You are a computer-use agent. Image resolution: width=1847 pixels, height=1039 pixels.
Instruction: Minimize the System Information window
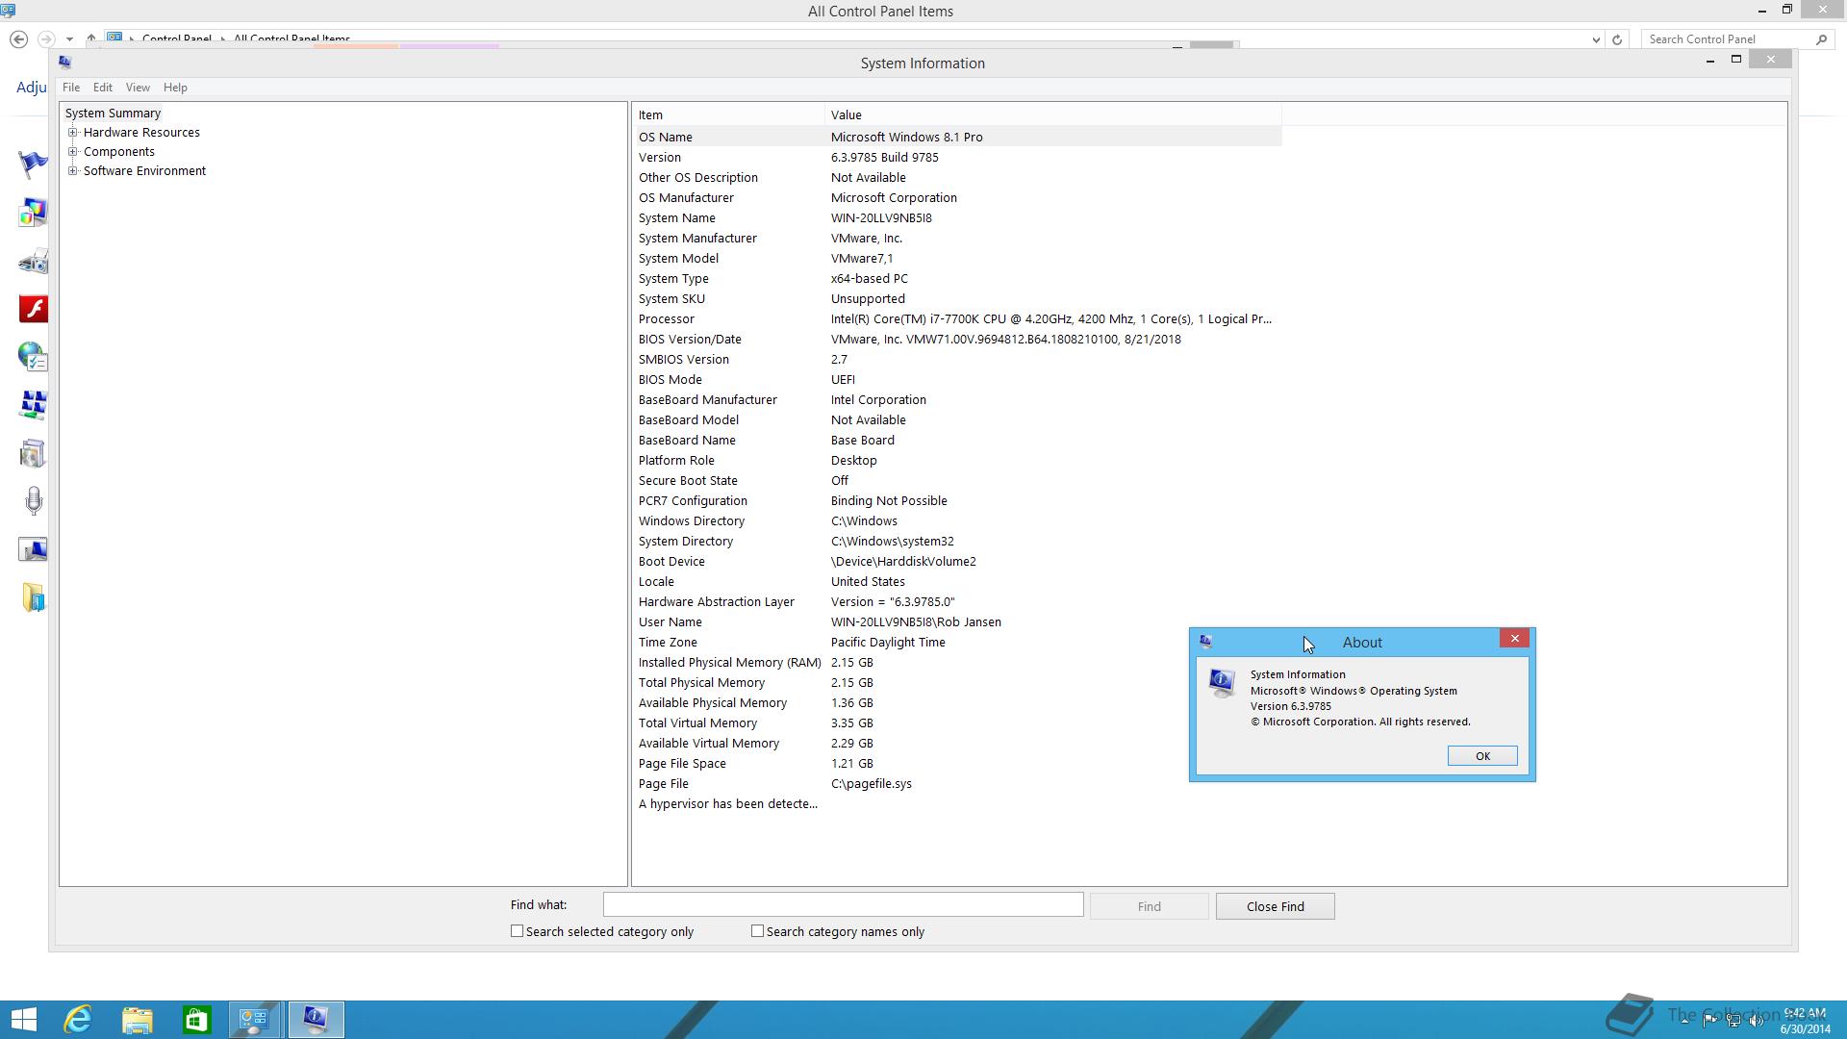1709,60
